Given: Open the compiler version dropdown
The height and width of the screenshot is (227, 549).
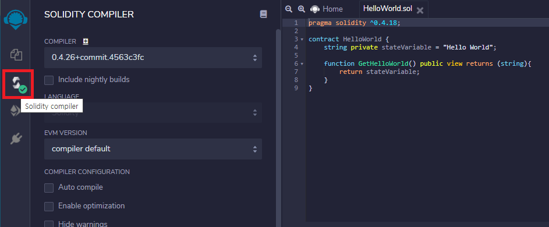Looking at the screenshot, I should pyautogui.click(x=153, y=58).
